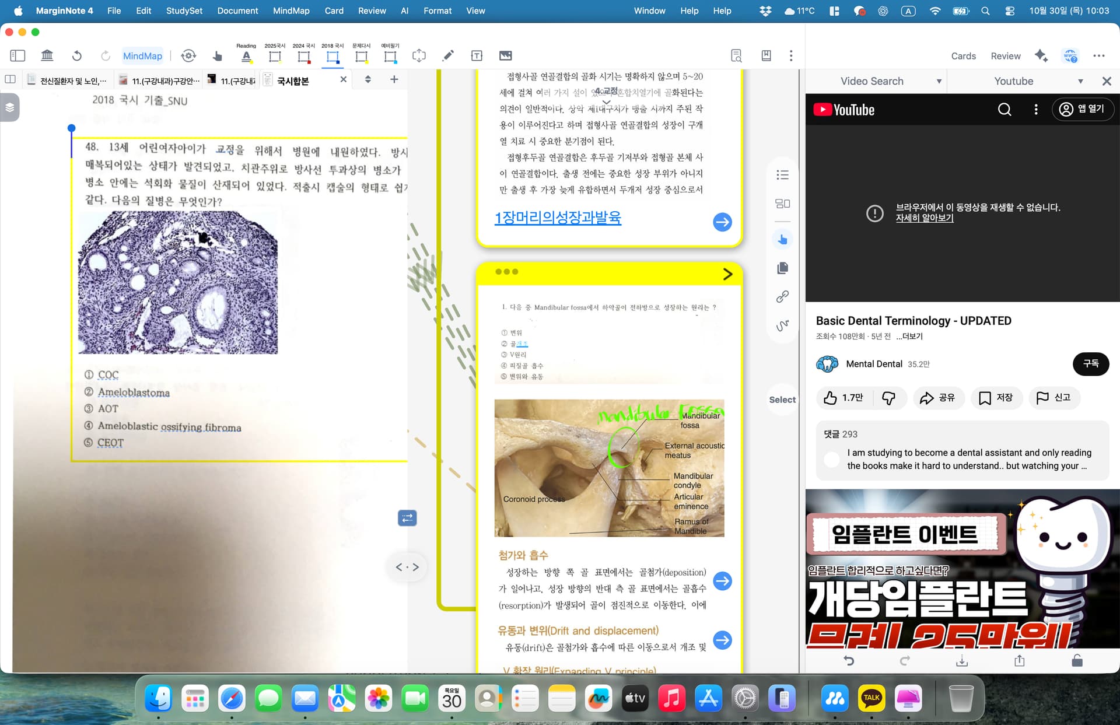Open the 1장머리의성장과발육 link
Image resolution: width=1120 pixels, height=725 pixels.
tap(558, 218)
